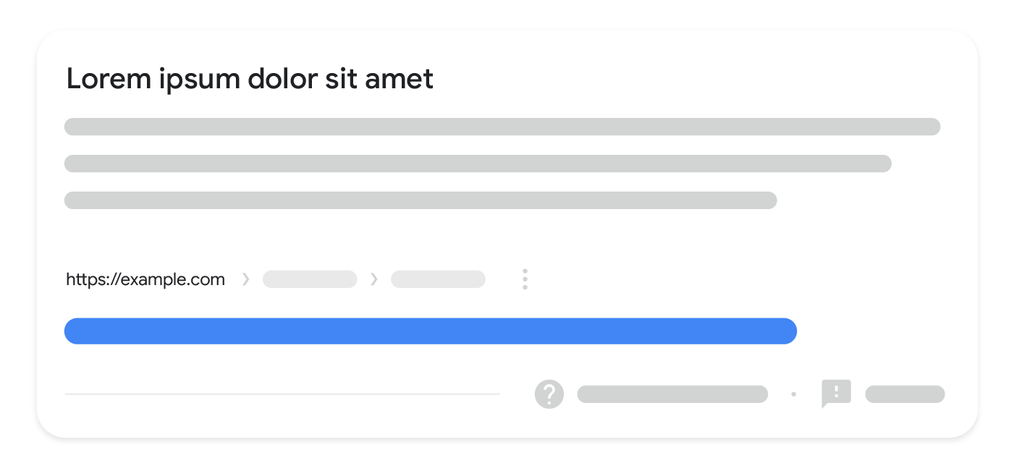Select the first gray breadcrumb pill
Viewport: 1014px width, 471px height.
click(x=310, y=279)
